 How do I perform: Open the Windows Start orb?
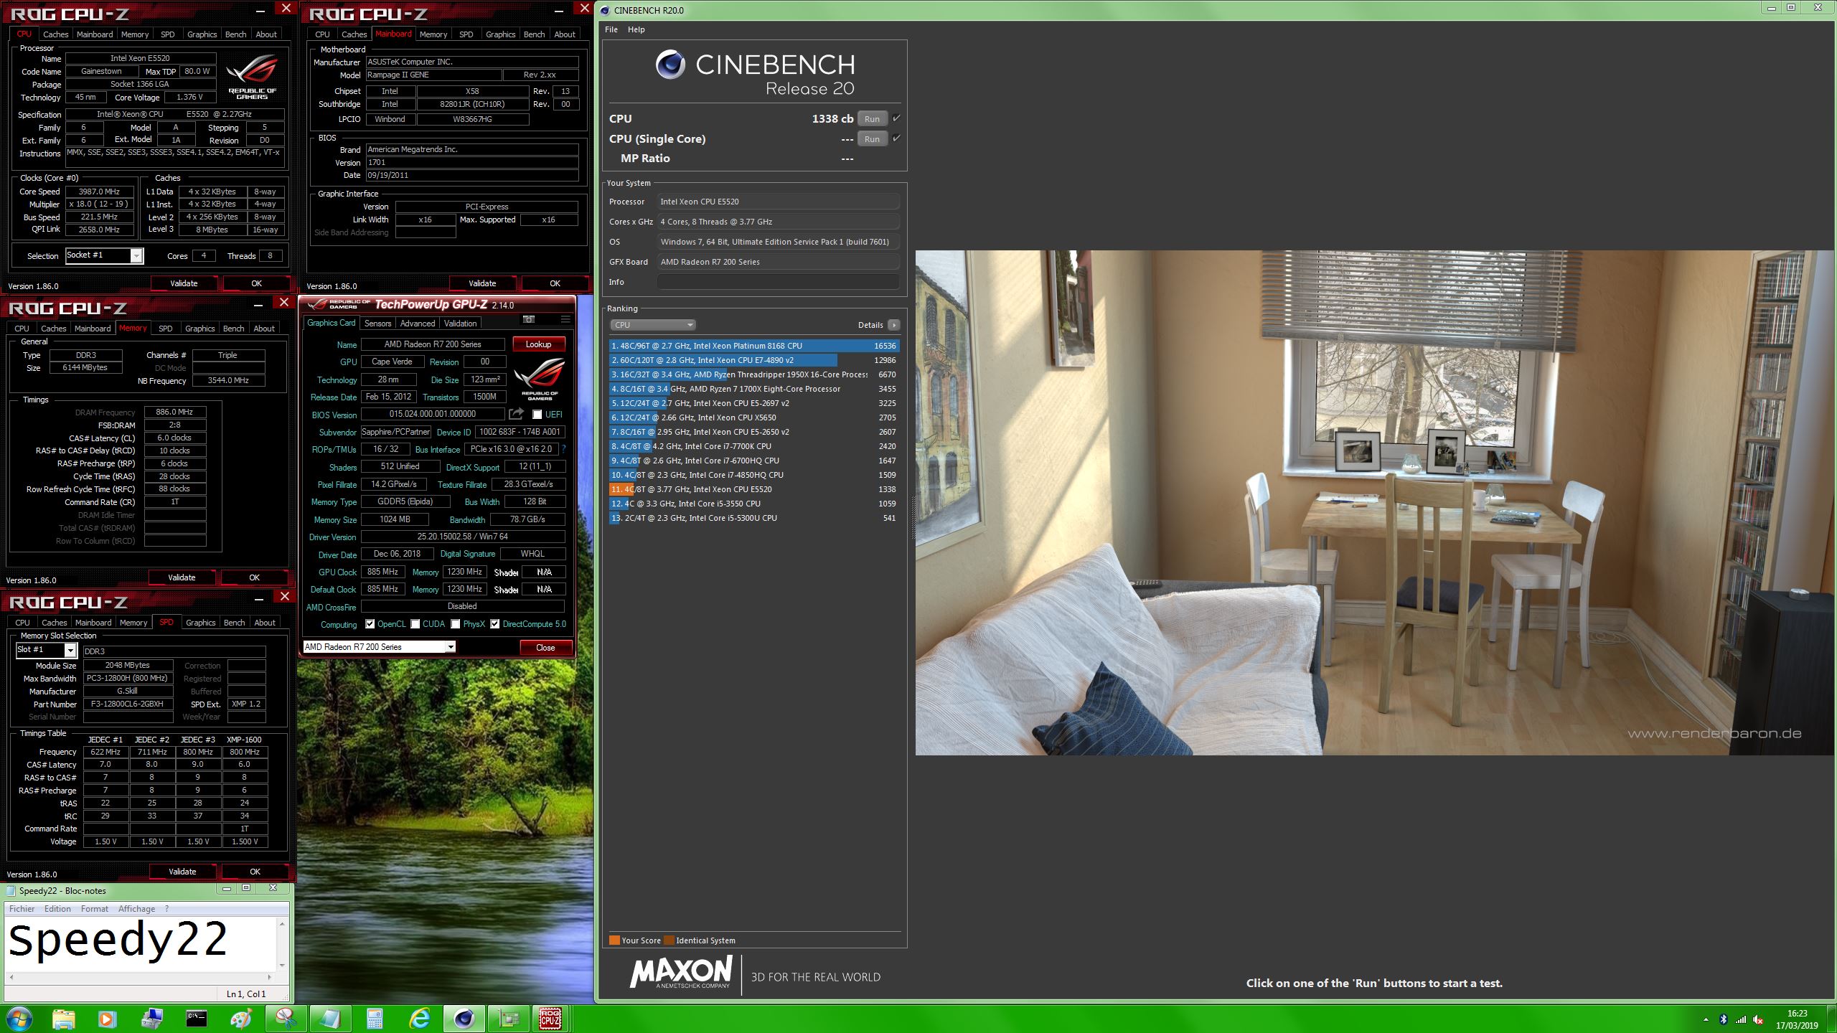[19, 1019]
